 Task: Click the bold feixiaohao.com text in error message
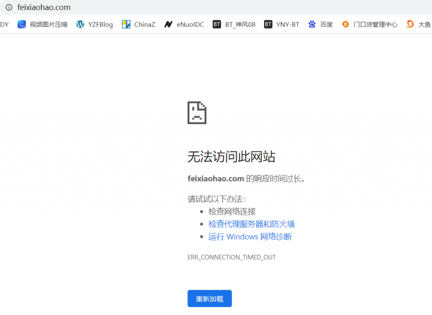point(216,179)
